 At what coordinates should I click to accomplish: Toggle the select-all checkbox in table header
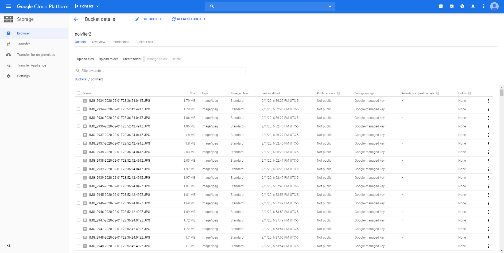pos(79,93)
